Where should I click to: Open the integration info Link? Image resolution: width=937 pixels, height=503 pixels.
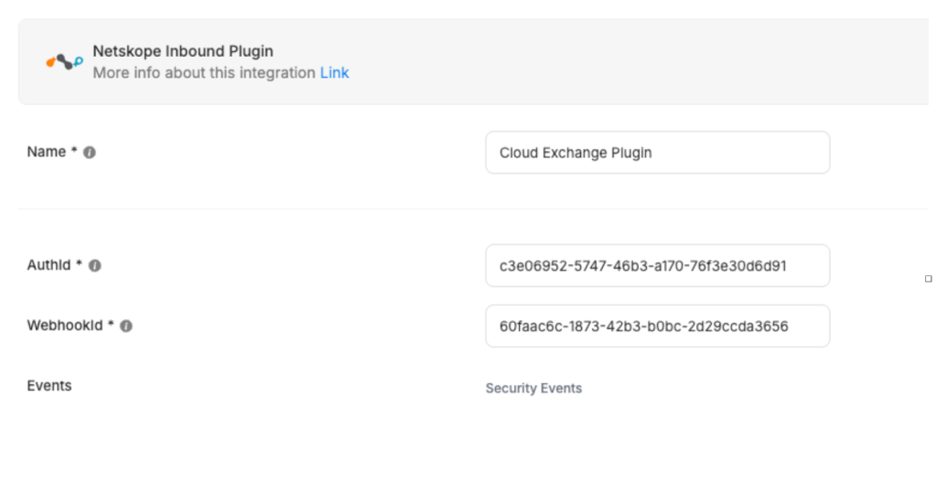pos(334,73)
